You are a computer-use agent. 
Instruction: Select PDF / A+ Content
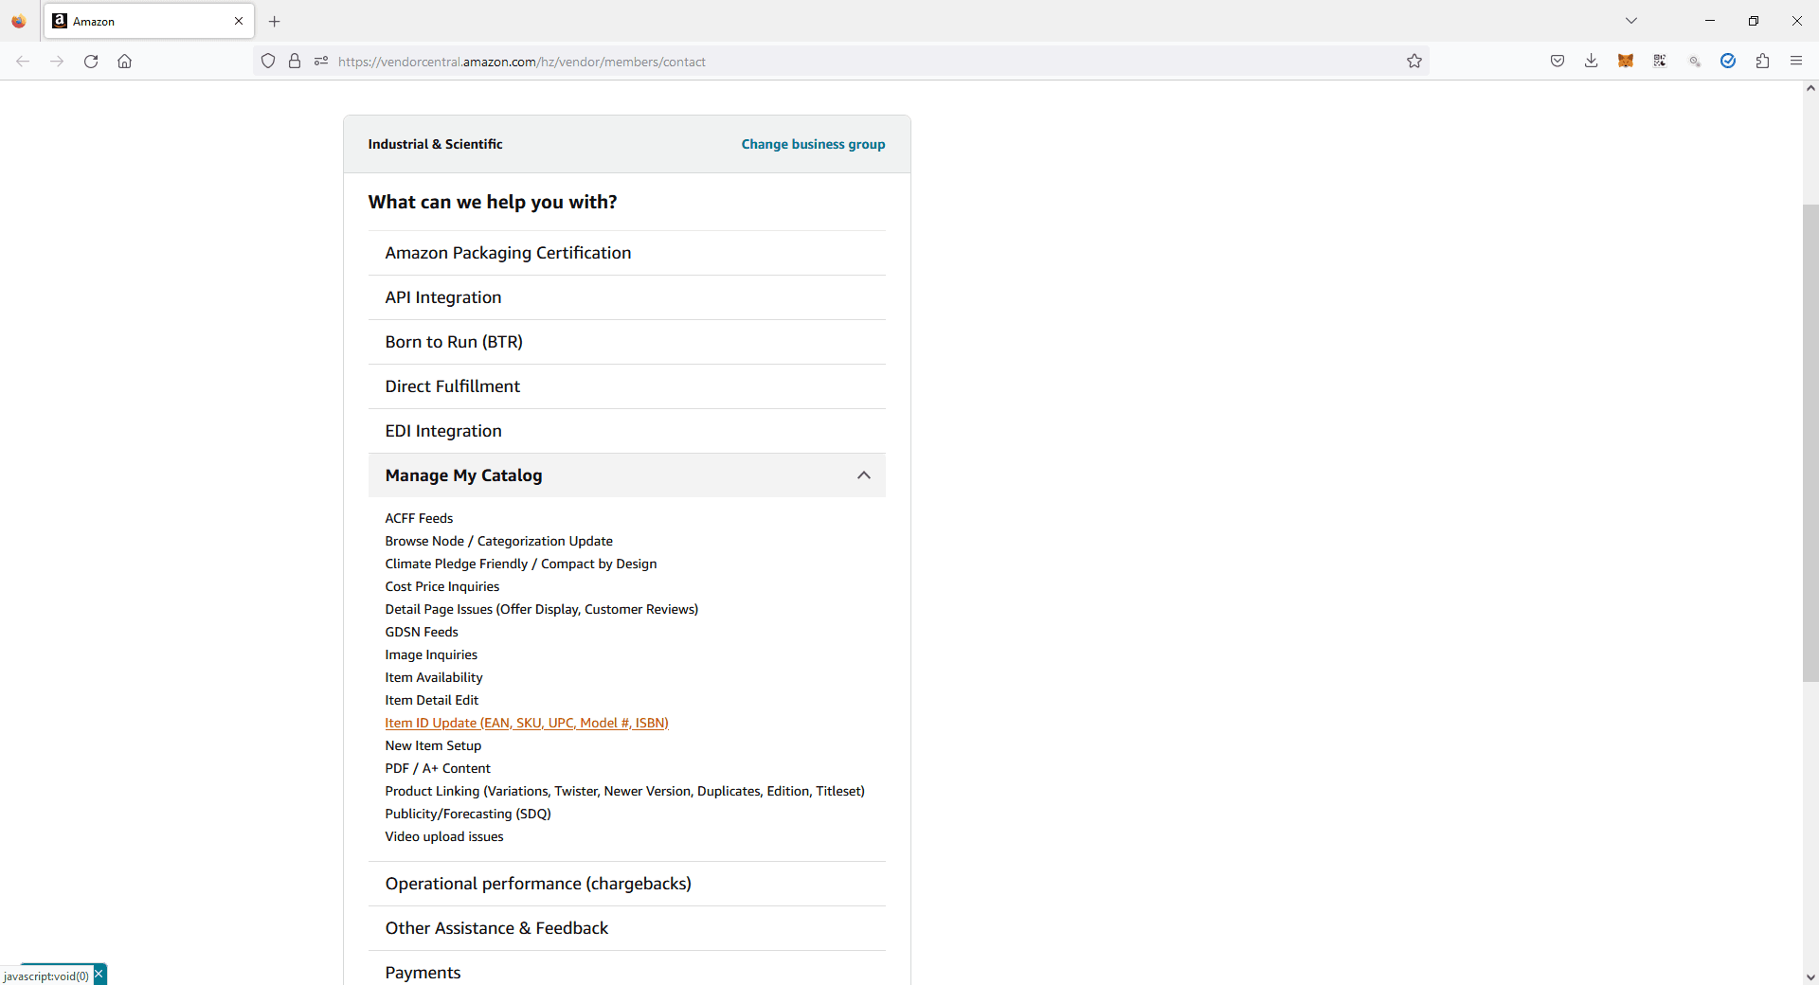coord(438,768)
